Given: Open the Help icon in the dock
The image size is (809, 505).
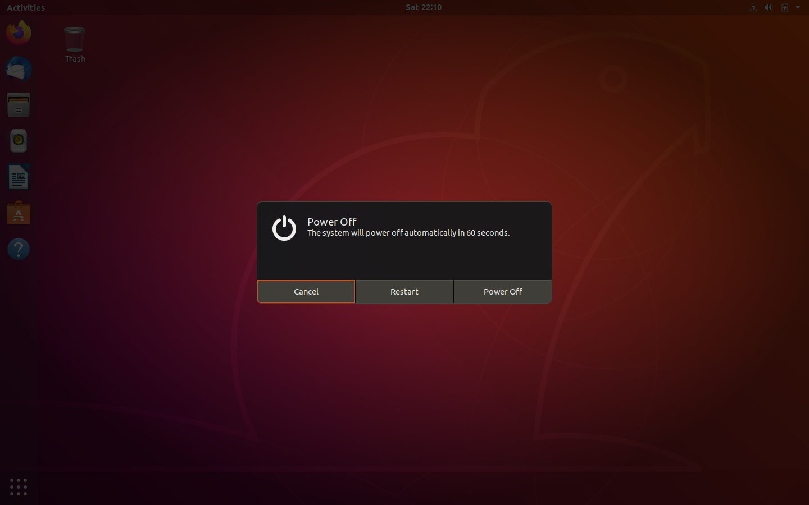Looking at the screenshot, I should click(19, 249).
